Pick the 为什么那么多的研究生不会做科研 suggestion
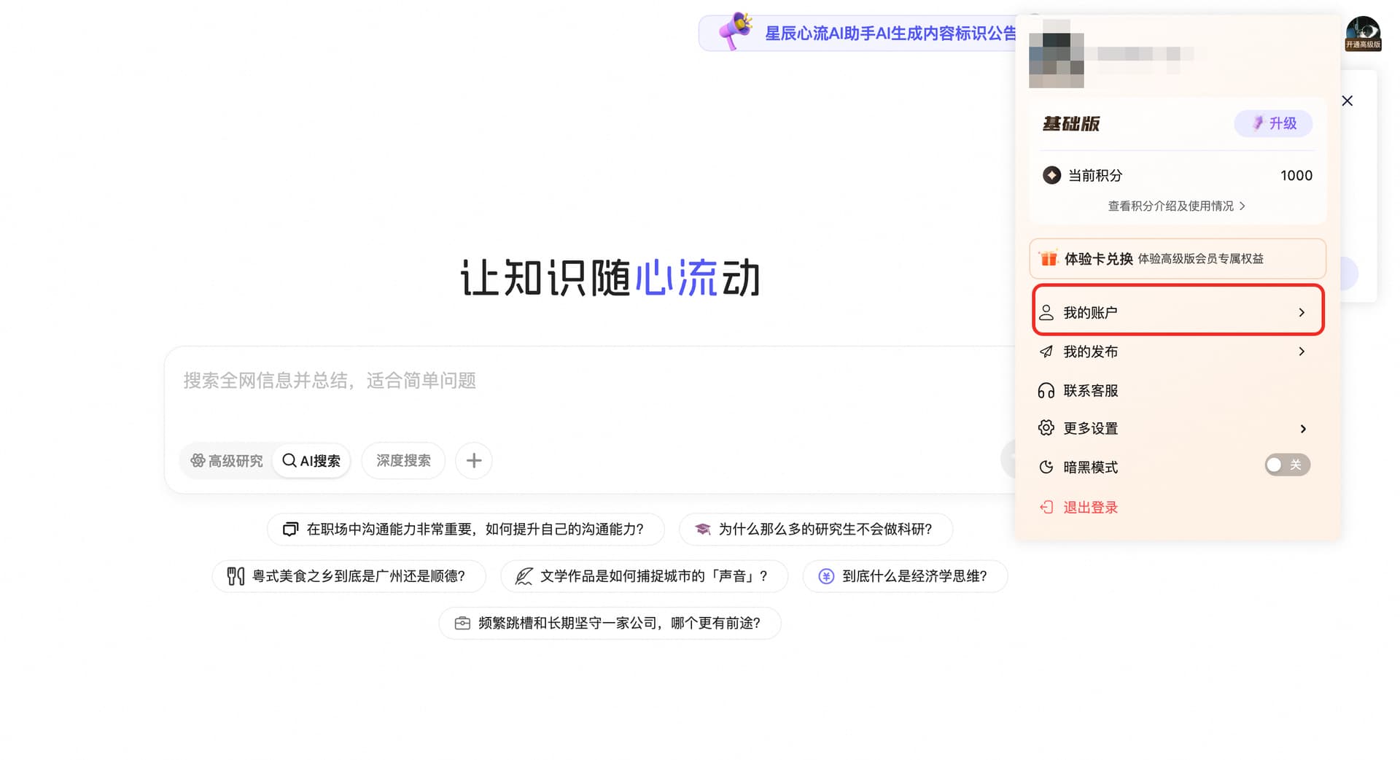The width and height of the screenshot is (1400, 760). 815,530
